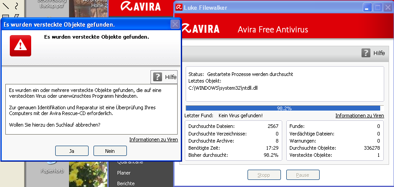
Task: Click Nein to continue scanning
Action: (110, 151)
